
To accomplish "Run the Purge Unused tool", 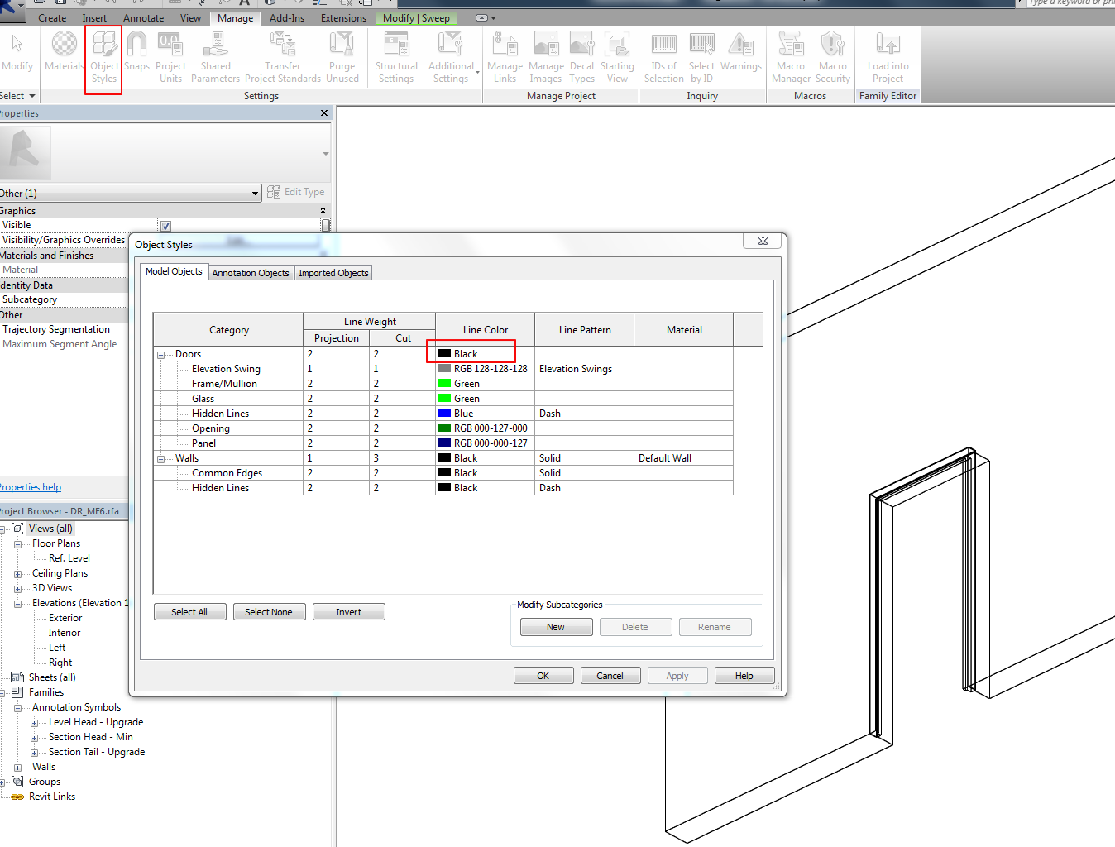I will coord(342,56).
